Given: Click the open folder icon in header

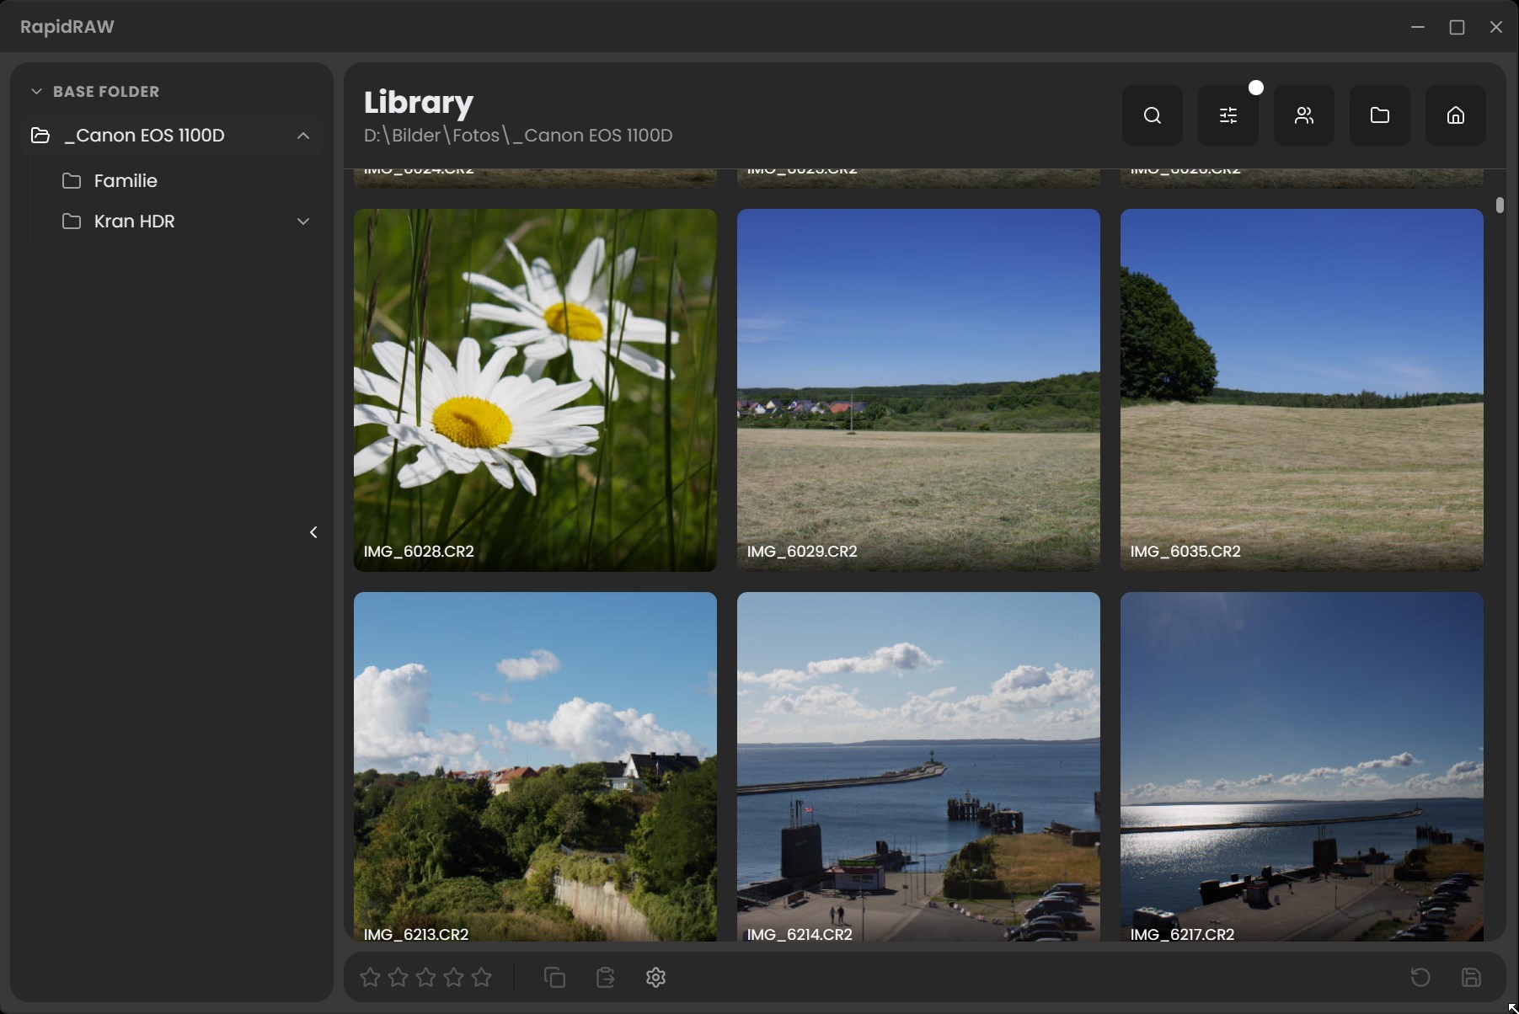Looking at the screenshot, I should pyautogui.click(x=1379, y=115).
